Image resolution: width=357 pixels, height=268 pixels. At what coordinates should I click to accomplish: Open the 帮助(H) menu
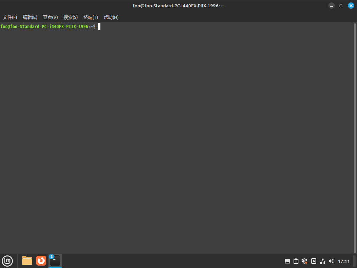tap(111, 17)
